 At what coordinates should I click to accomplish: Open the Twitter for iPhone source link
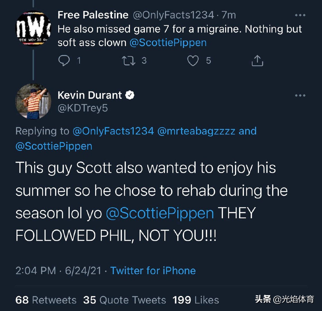tap(153, 271)
